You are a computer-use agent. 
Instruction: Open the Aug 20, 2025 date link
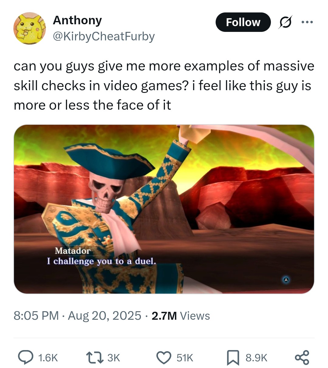click(x=104, y=315)
